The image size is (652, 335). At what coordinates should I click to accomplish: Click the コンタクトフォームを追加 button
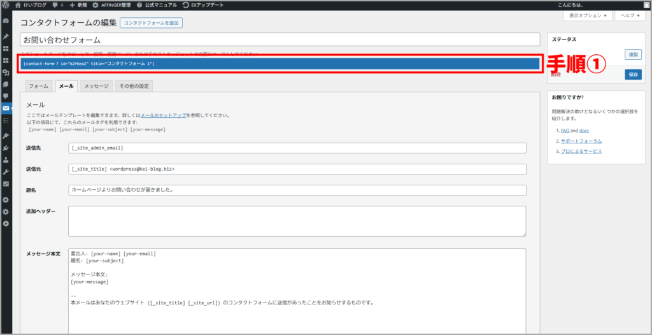coord(152,23)
